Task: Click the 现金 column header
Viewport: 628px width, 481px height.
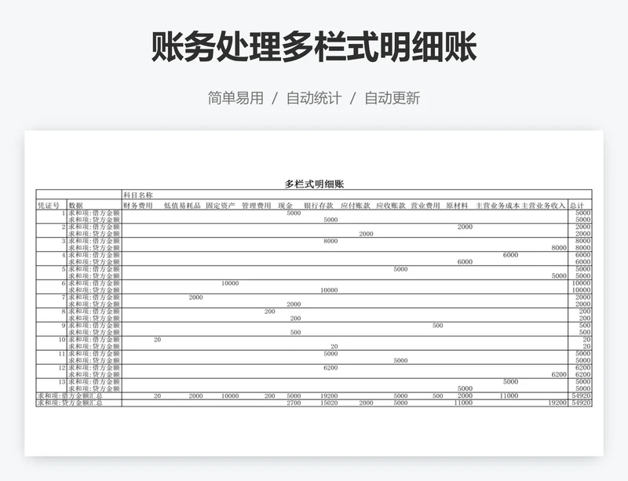Action: (285, 206)
